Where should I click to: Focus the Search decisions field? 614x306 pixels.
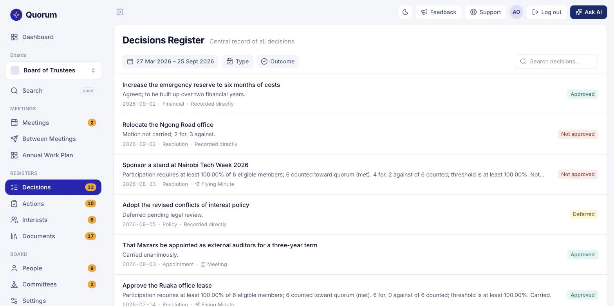click(x=556, y=61)
